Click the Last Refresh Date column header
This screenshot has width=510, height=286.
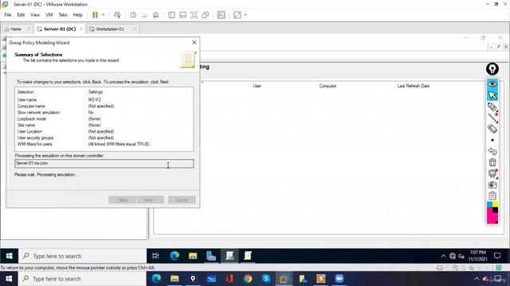point(414,86)
